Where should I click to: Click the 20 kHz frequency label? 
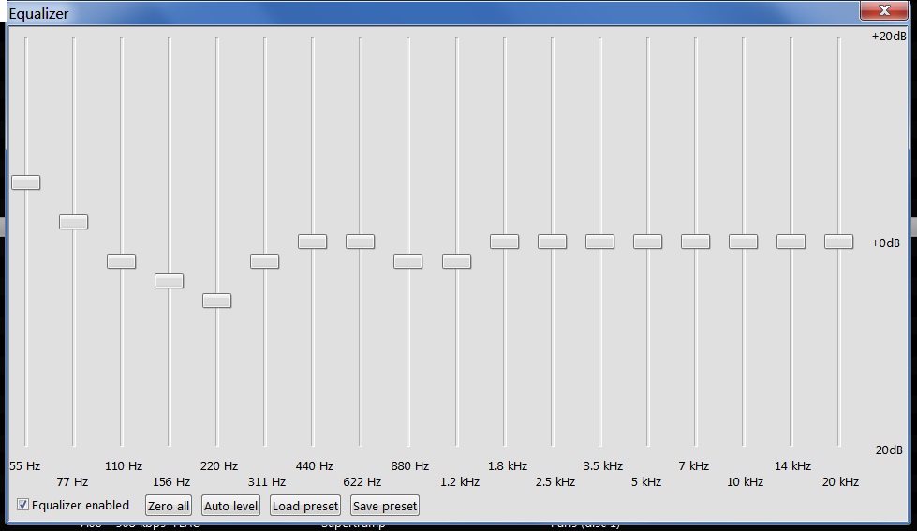840,482
